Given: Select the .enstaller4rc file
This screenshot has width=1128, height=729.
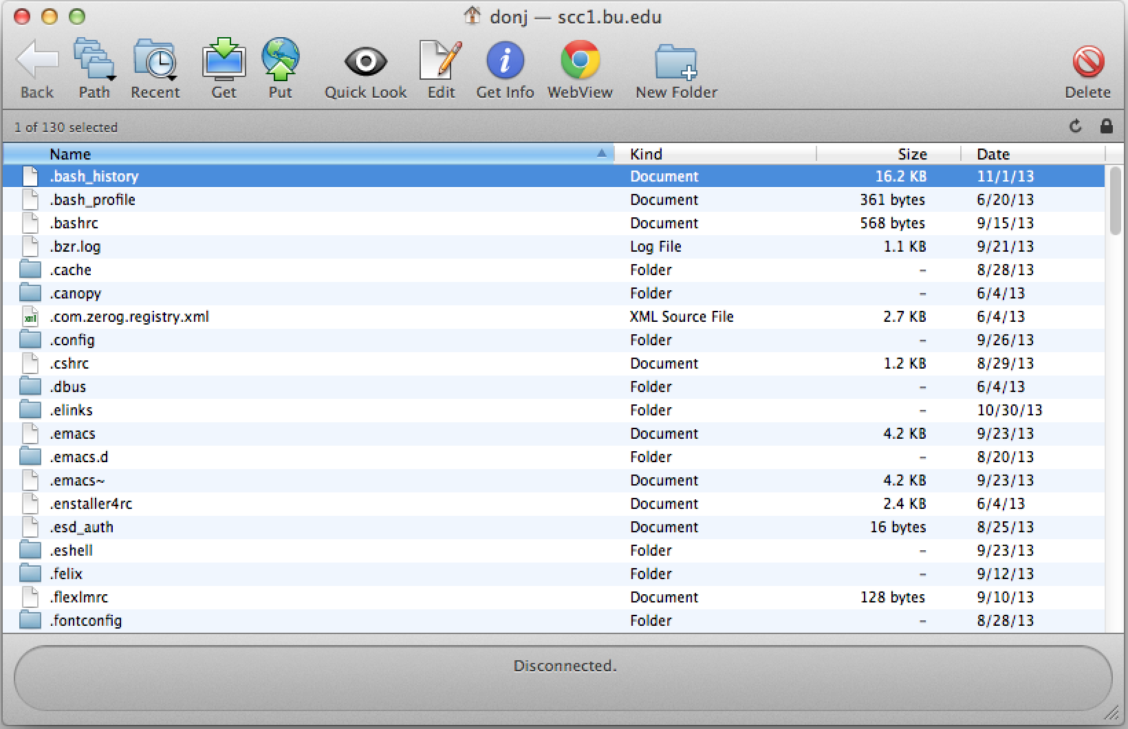Looking at the screenshot, I should (x=554, y=503).
